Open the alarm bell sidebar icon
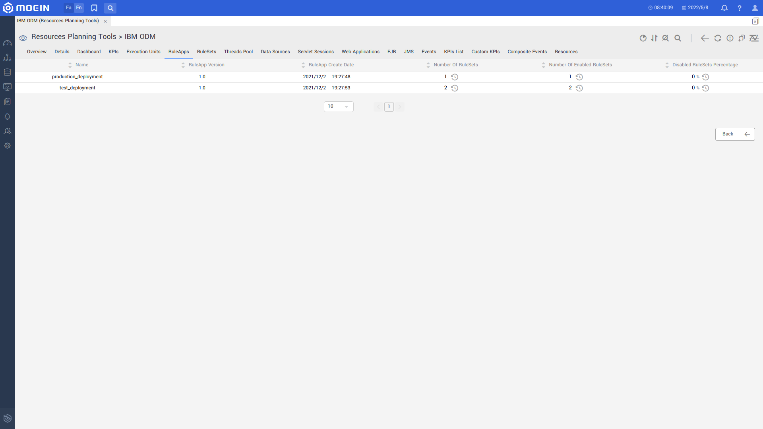 point(7,116)
